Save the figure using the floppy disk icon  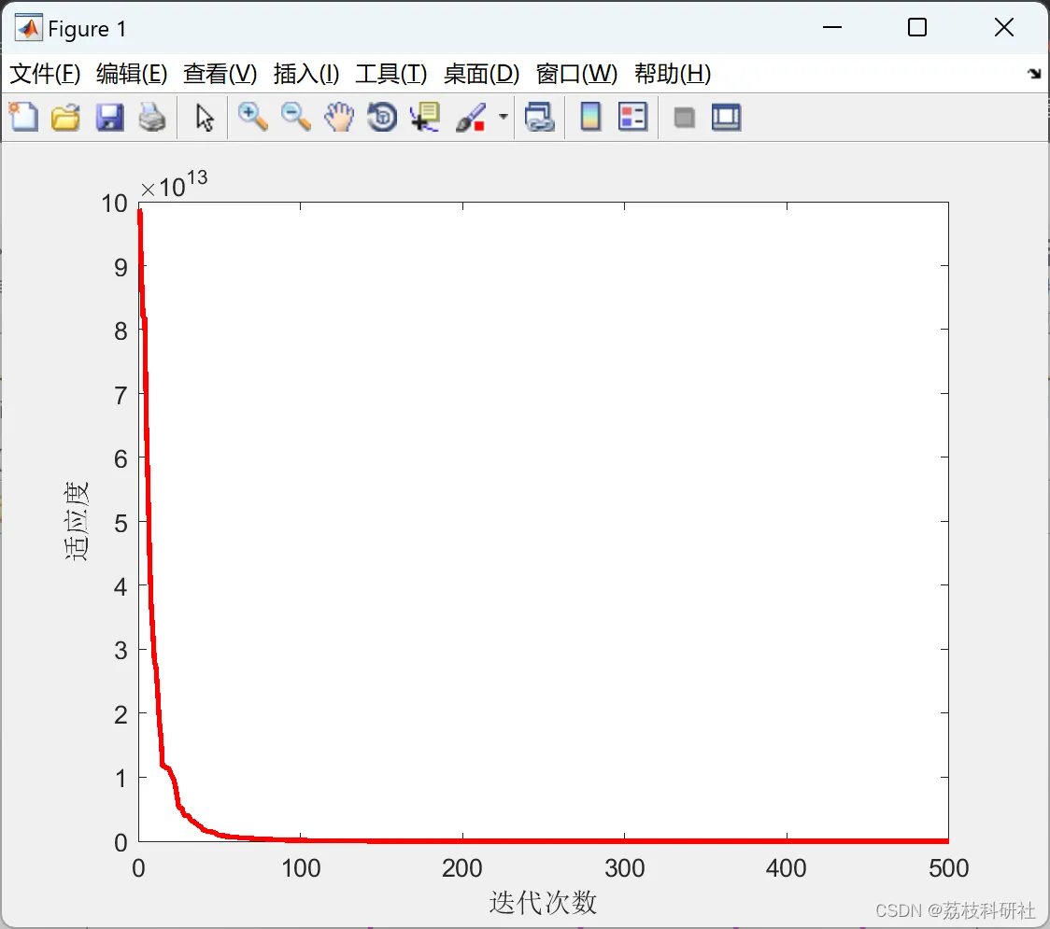click(x=109, y=117)
